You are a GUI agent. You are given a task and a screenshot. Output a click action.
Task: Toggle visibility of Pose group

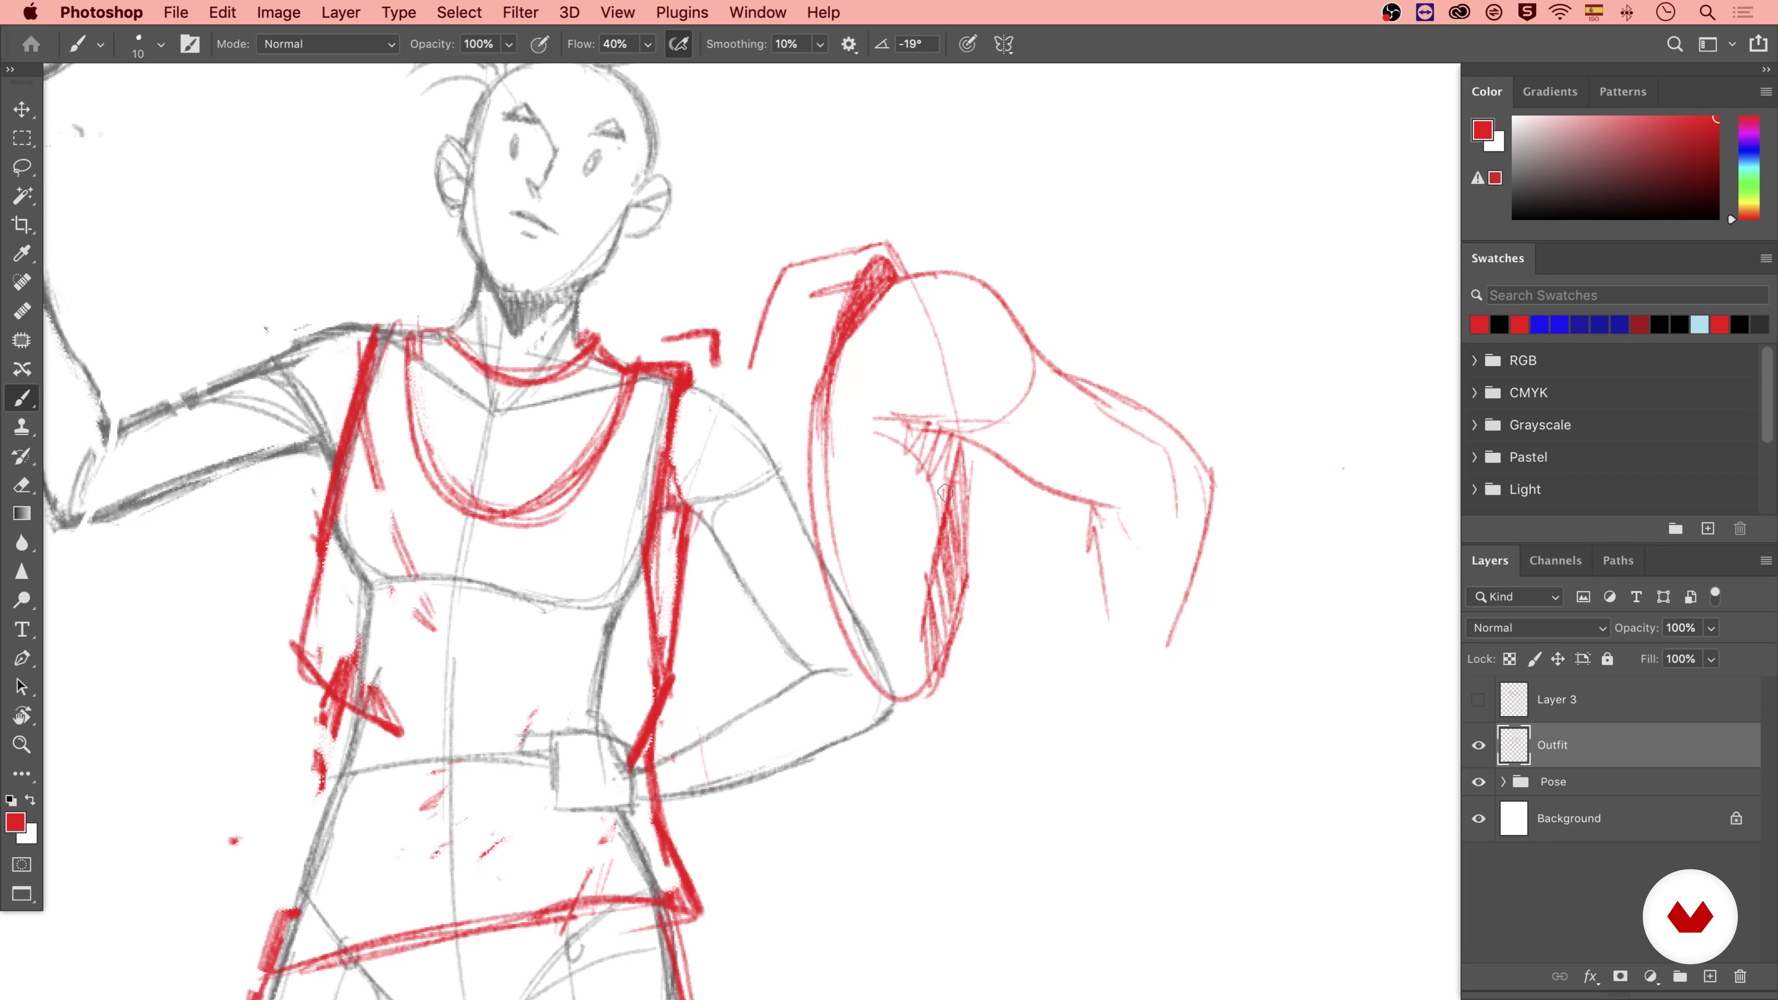coord(1478,782)
